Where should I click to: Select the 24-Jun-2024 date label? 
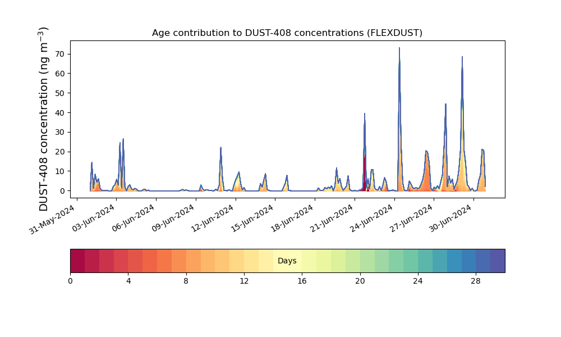(372, 218)
